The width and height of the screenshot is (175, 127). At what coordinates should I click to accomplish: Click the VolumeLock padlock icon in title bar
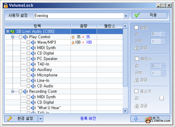6,5
